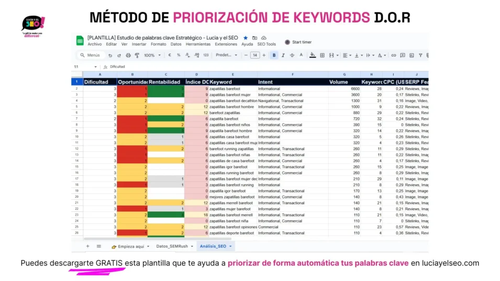Viewport: 500px width, 281px height.
Task: Click the Google Sheets home logo
Action: click(80, 40)
